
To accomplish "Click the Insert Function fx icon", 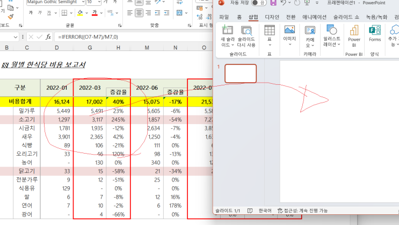I will click(48, 37).
